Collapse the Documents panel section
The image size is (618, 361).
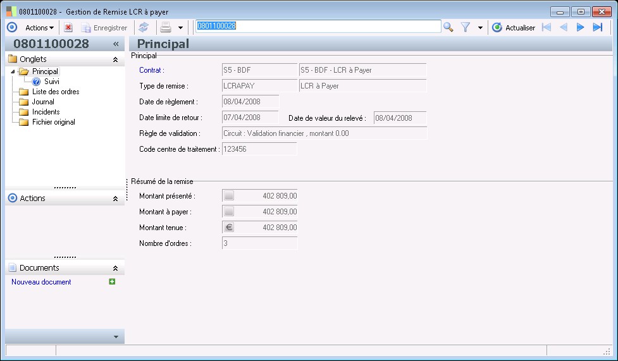click(115, 268)
